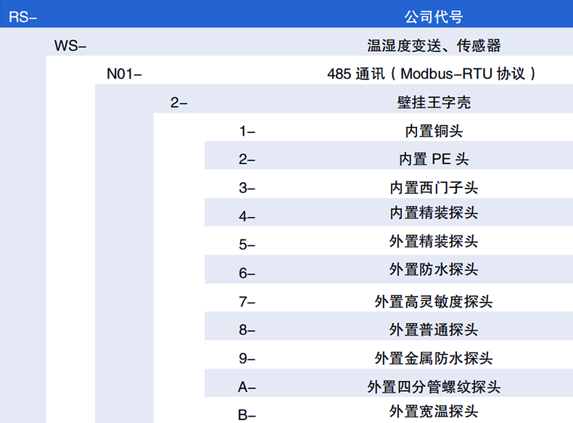Select the '温湿度变送、传感器' description
Image resolution: width=573 pixels, height=423 pixels.
pos(434,46)
